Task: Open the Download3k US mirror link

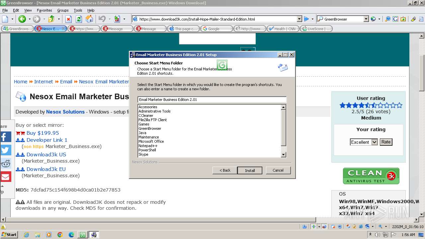Action: coord(46,154)
